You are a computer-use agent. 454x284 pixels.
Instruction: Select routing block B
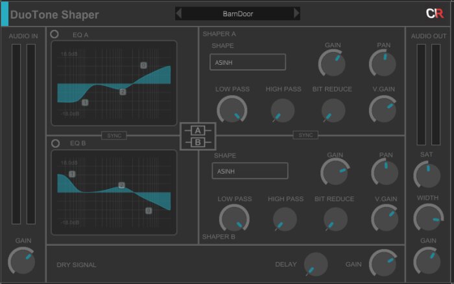click(x=198, y=143)
